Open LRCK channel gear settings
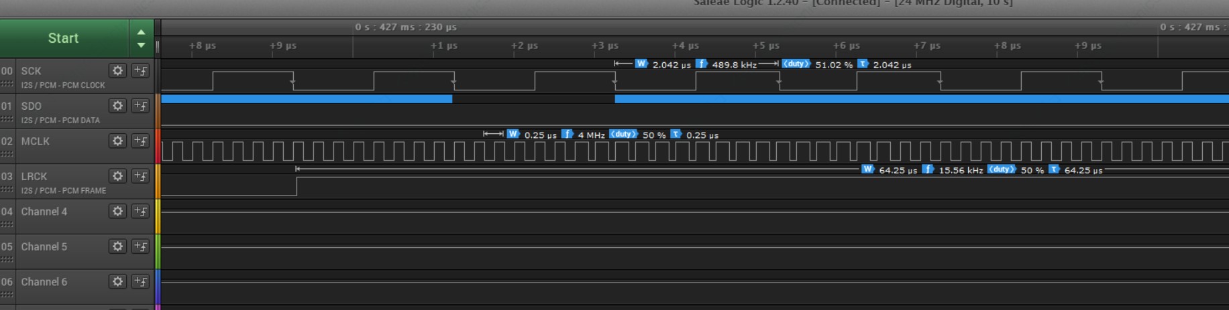Image resolution: width=1229 pixels, height=310 pixels. point(117,176)
